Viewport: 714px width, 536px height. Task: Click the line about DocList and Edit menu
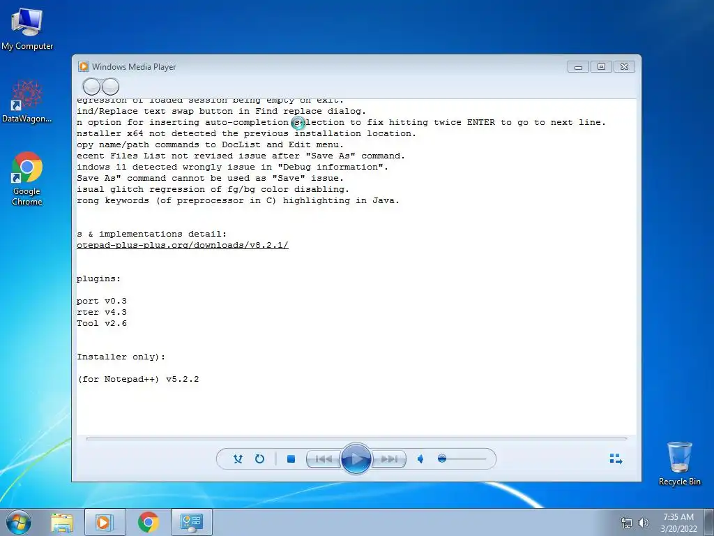click(210, 144)
